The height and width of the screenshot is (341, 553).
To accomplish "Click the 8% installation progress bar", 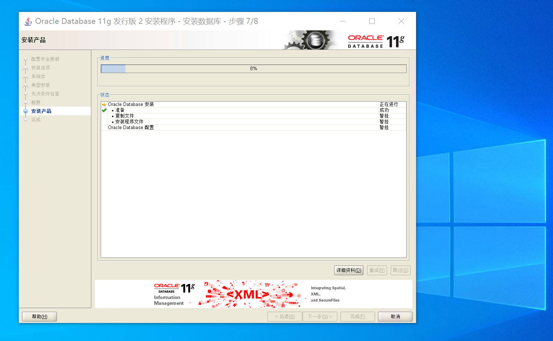I will [253, 69].
